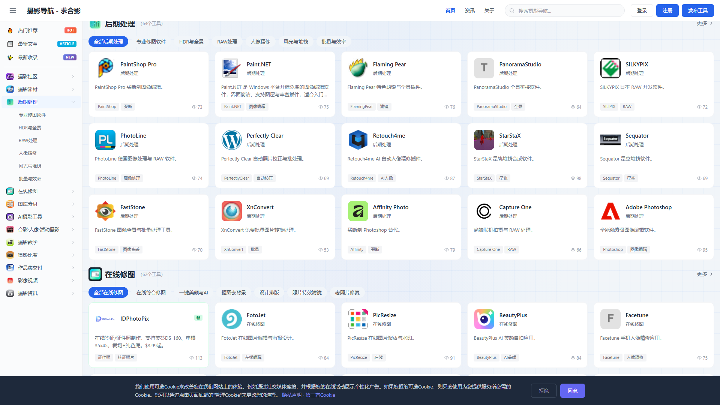Click the BeautyPlus camera icon
This screenshot has height=405, width=720.
click(x=484, y=319)
